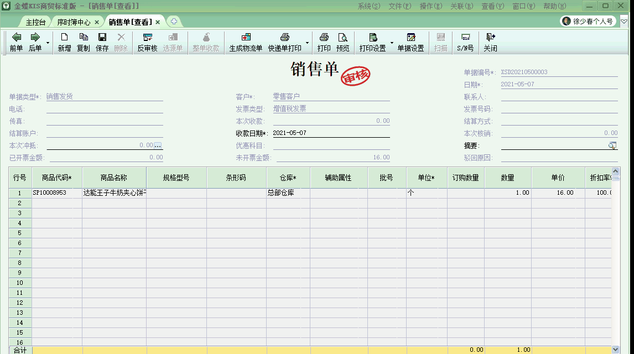The width and height of the screenshot is (634, 354).
Task: Click the magnifier icon in the 摘要 field
Action: [612, 145]
